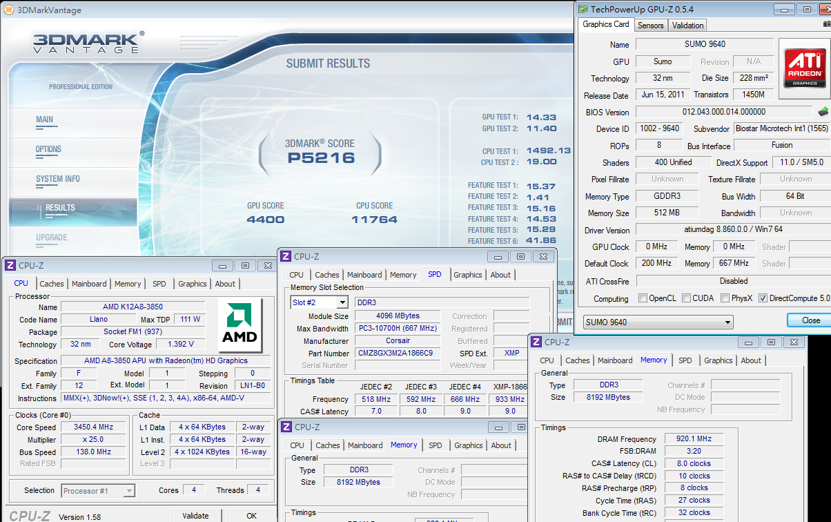831x522 pixels.
Task: Click the CPU-Z Name field AMD K12A8-3850
Action: tap(133, 307)
